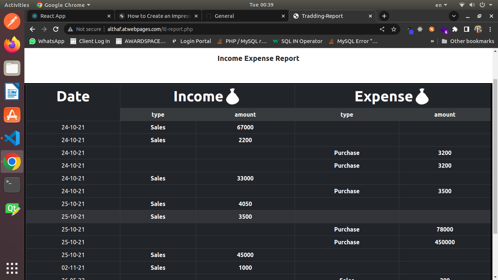Open the Extensions puzzle piece menu
Image resolution: width=498 pixels, height=280 pixels.
(x=455, y=29)
